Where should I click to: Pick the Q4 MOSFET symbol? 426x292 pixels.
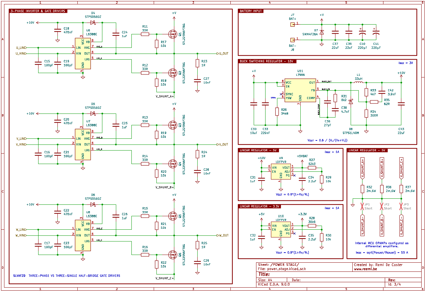173,163
